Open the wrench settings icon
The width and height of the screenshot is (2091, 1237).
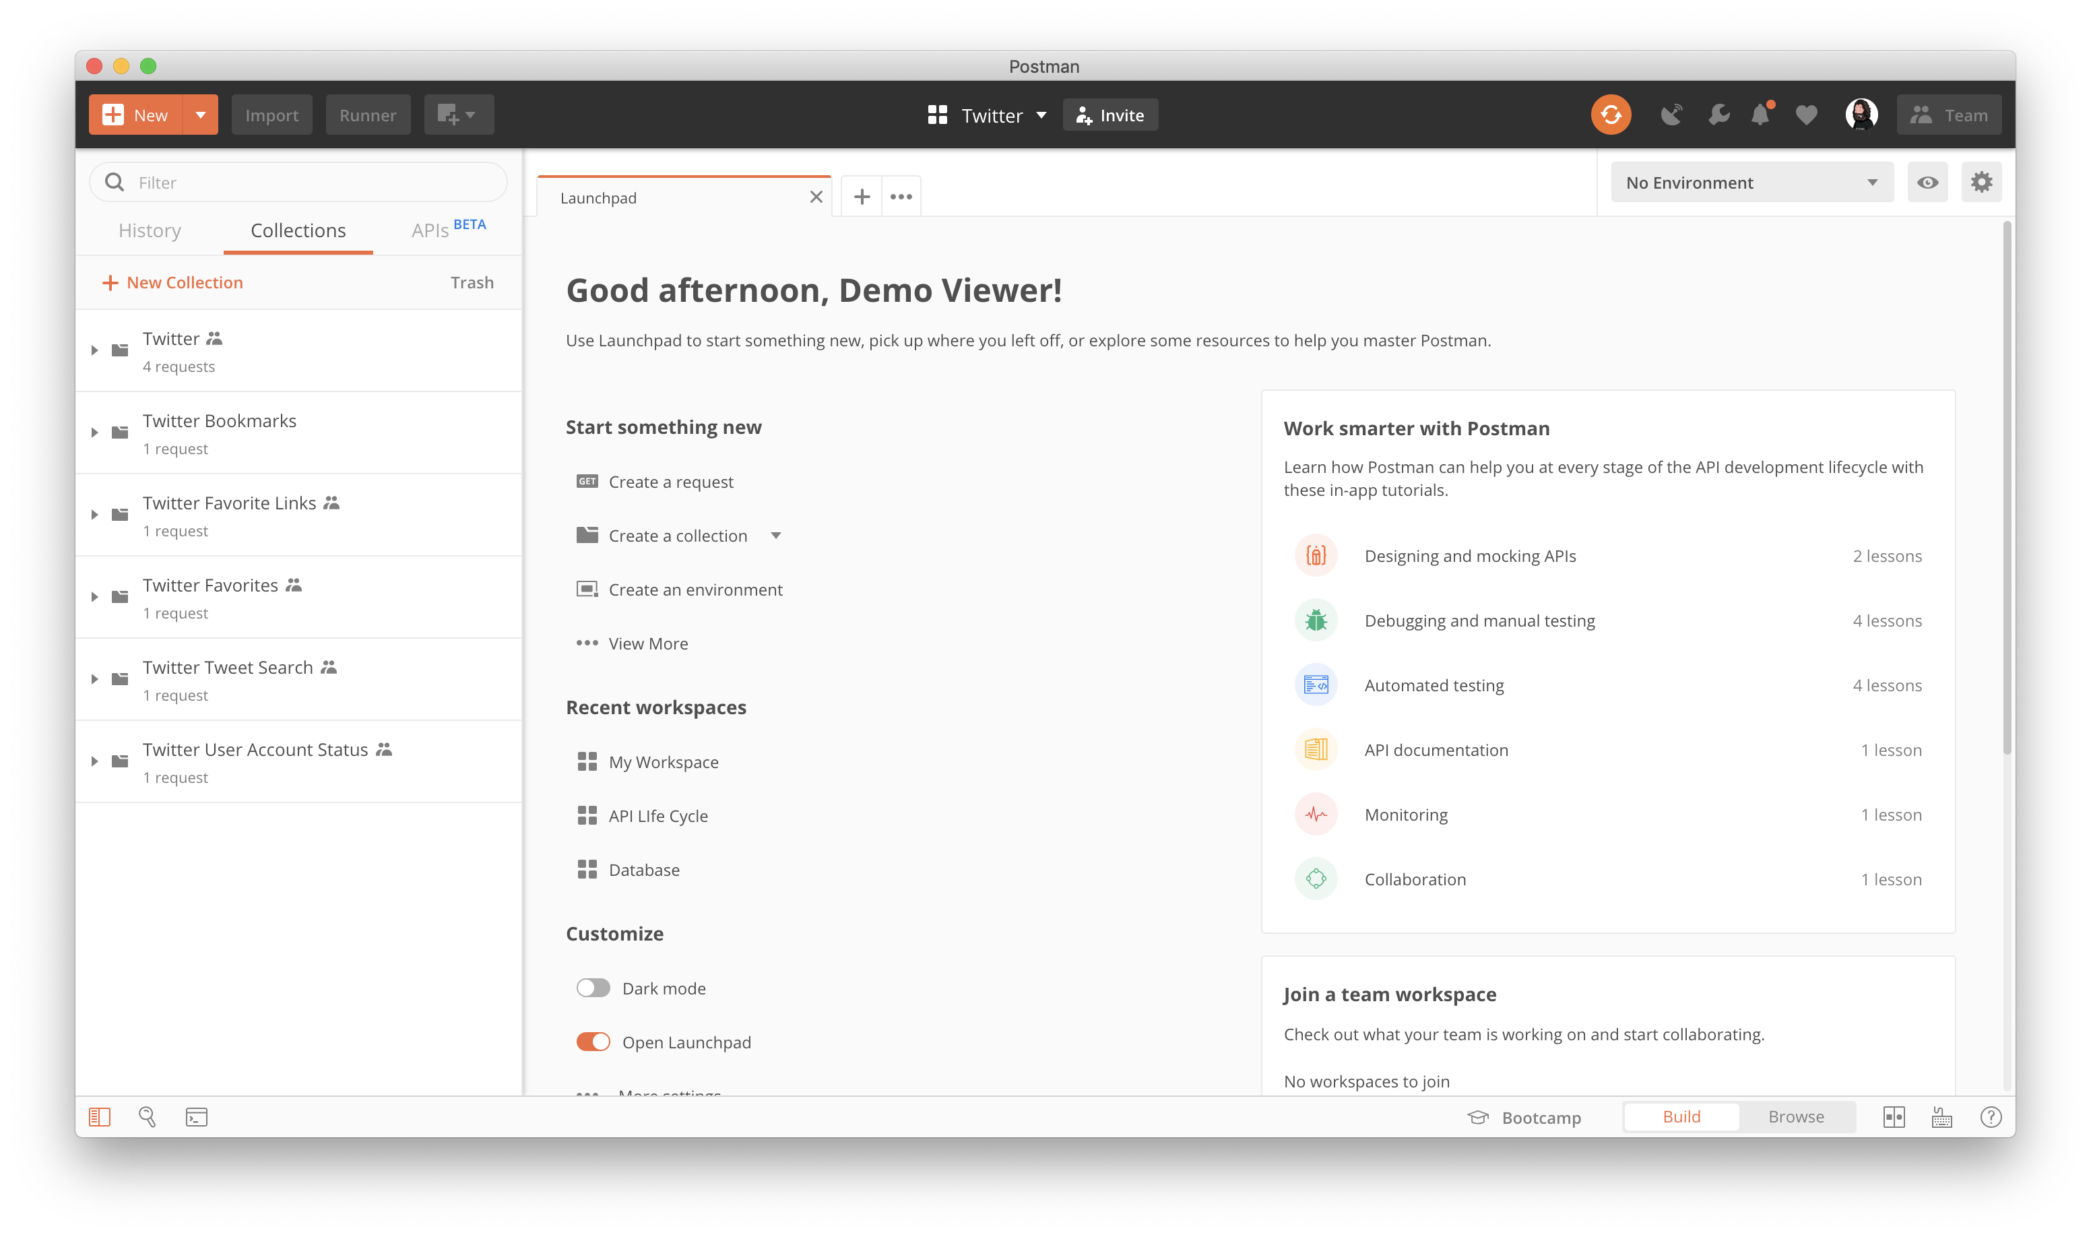click(x=1718, y=115)
